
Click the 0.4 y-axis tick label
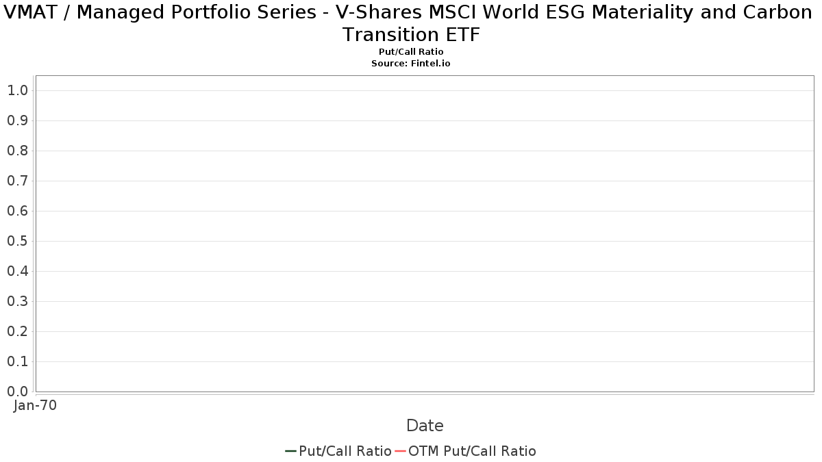click(18, 271)
